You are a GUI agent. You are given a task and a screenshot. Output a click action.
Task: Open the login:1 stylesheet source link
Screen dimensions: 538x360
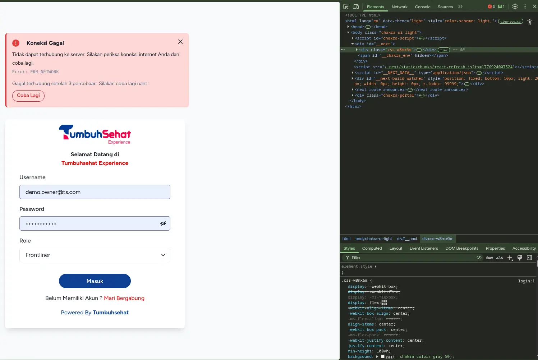(526, 281)
